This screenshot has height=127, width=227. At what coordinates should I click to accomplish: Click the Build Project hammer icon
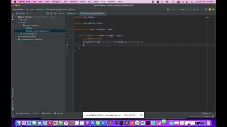(174, 10)
